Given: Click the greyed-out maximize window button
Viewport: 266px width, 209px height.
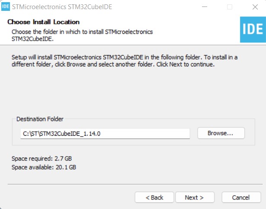Looking at the screenshot, I should [x=230, y=7].
